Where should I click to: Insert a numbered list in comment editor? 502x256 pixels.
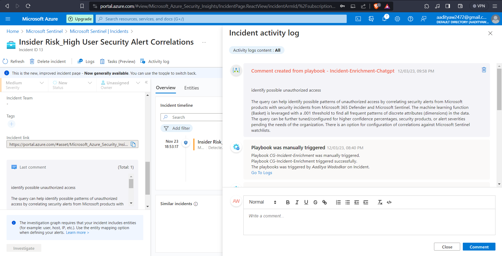click(x=338, y=202)
